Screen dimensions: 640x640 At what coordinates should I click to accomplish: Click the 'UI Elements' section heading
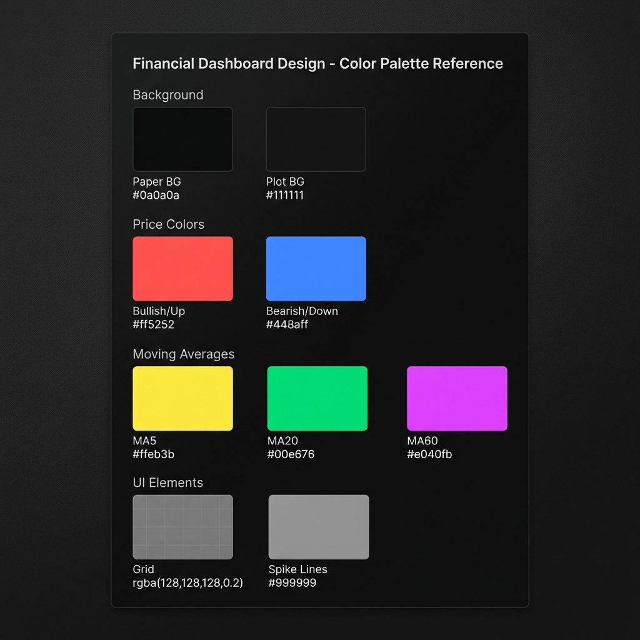[x=167, y=482]
